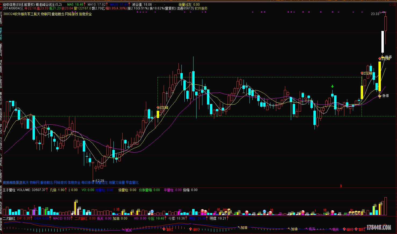
Task: Click the 二次翻红 indicator name
Action: pyautogui.click(x=9, y=218)
